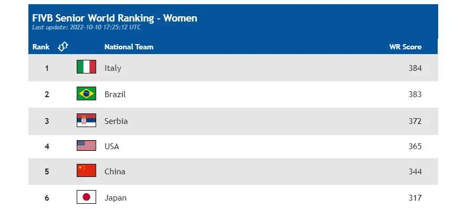Open the China team link
The width and height of the screenshot is (465, 209).
[115, 171]
